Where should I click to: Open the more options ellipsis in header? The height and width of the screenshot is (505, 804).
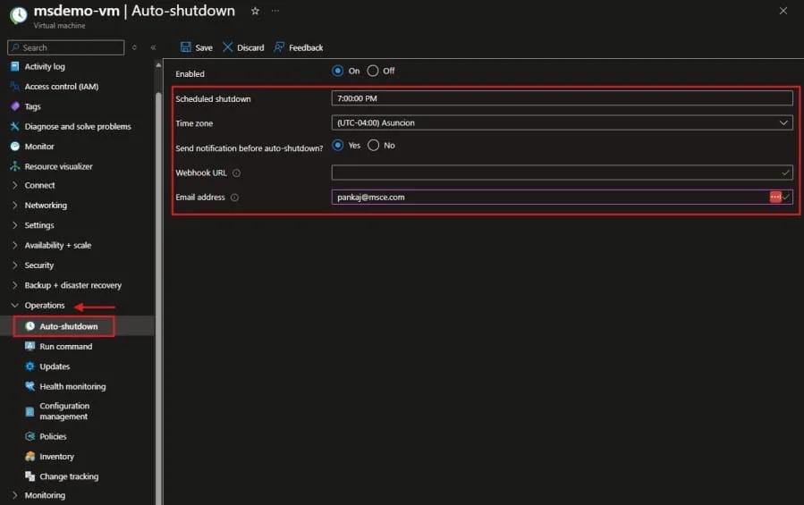[x=275, y=11]
